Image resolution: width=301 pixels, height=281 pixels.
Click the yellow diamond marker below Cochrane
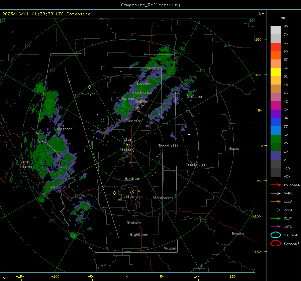click(x=114, y=193)
